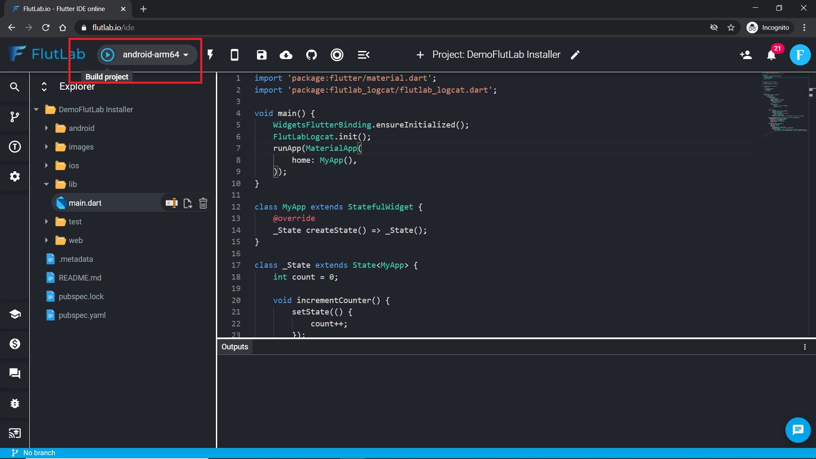This screenshot has height=459, width=816.
Task: Toggle the Explorer sort/collapse arrows
Action: (x=44, y=87)
